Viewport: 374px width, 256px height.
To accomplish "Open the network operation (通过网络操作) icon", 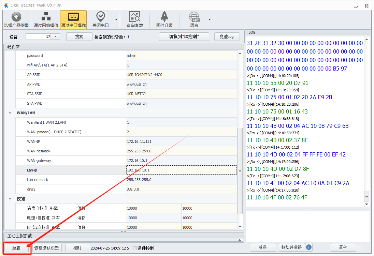I will [46, 17].
